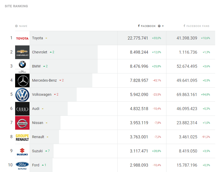
Task: Sort by the FACEBOOK FANS column header
Action: pos(198,26)
